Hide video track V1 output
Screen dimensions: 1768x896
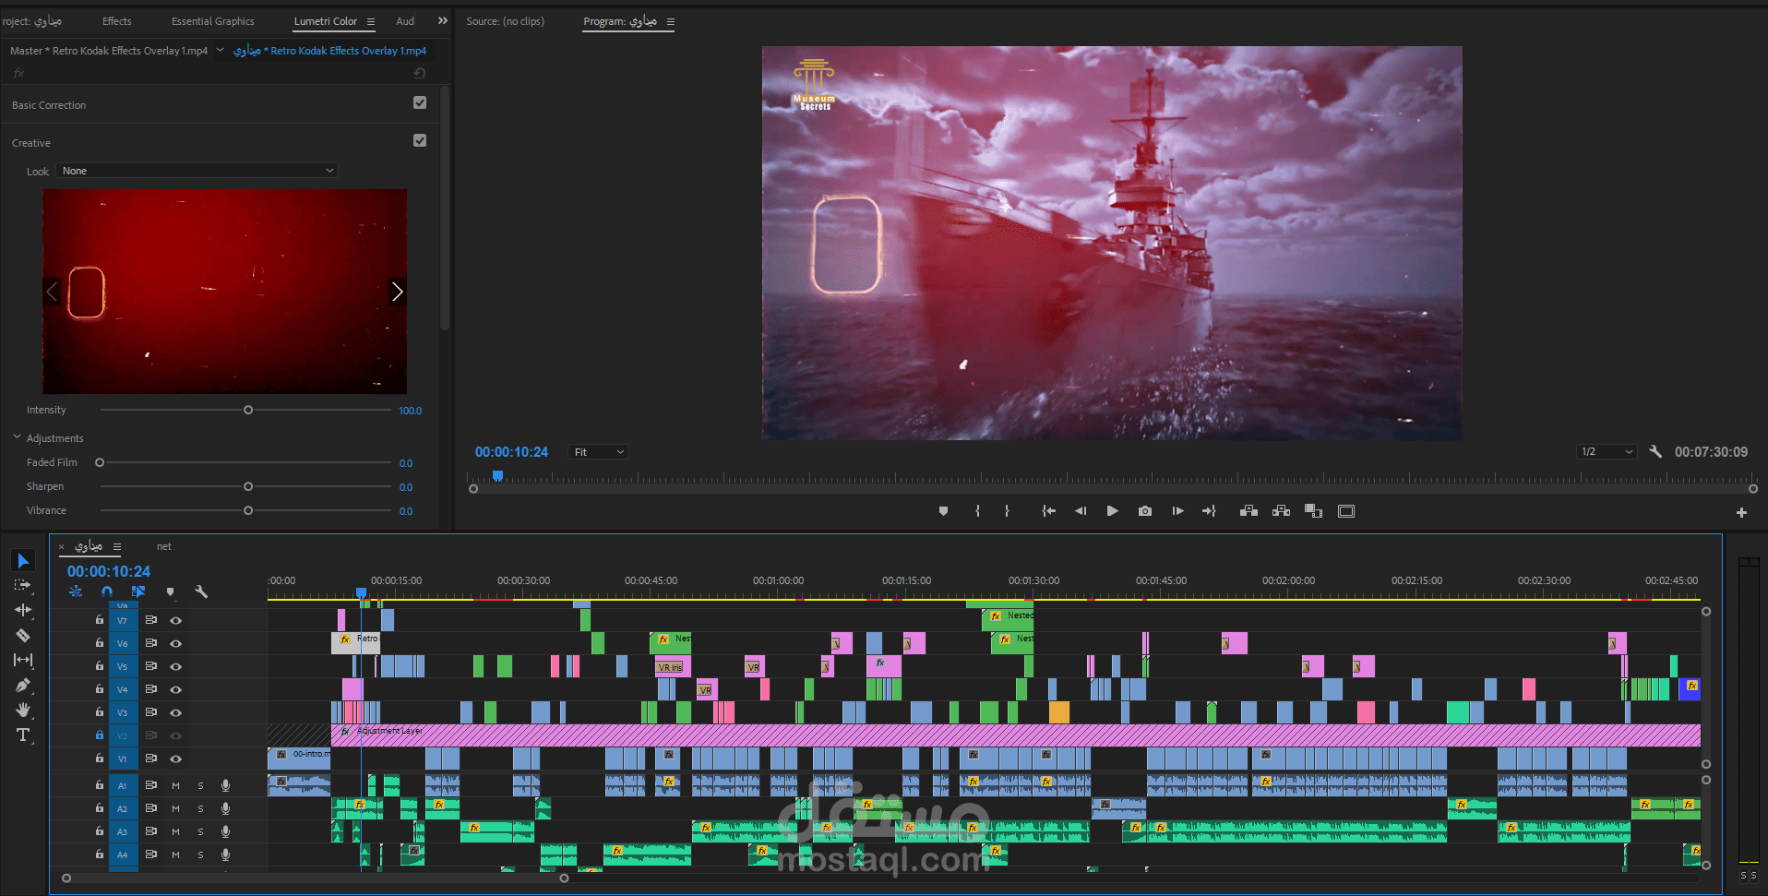coord(175,759)
